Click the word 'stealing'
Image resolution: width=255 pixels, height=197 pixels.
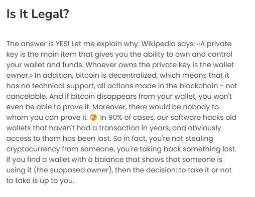coord(199,139)
